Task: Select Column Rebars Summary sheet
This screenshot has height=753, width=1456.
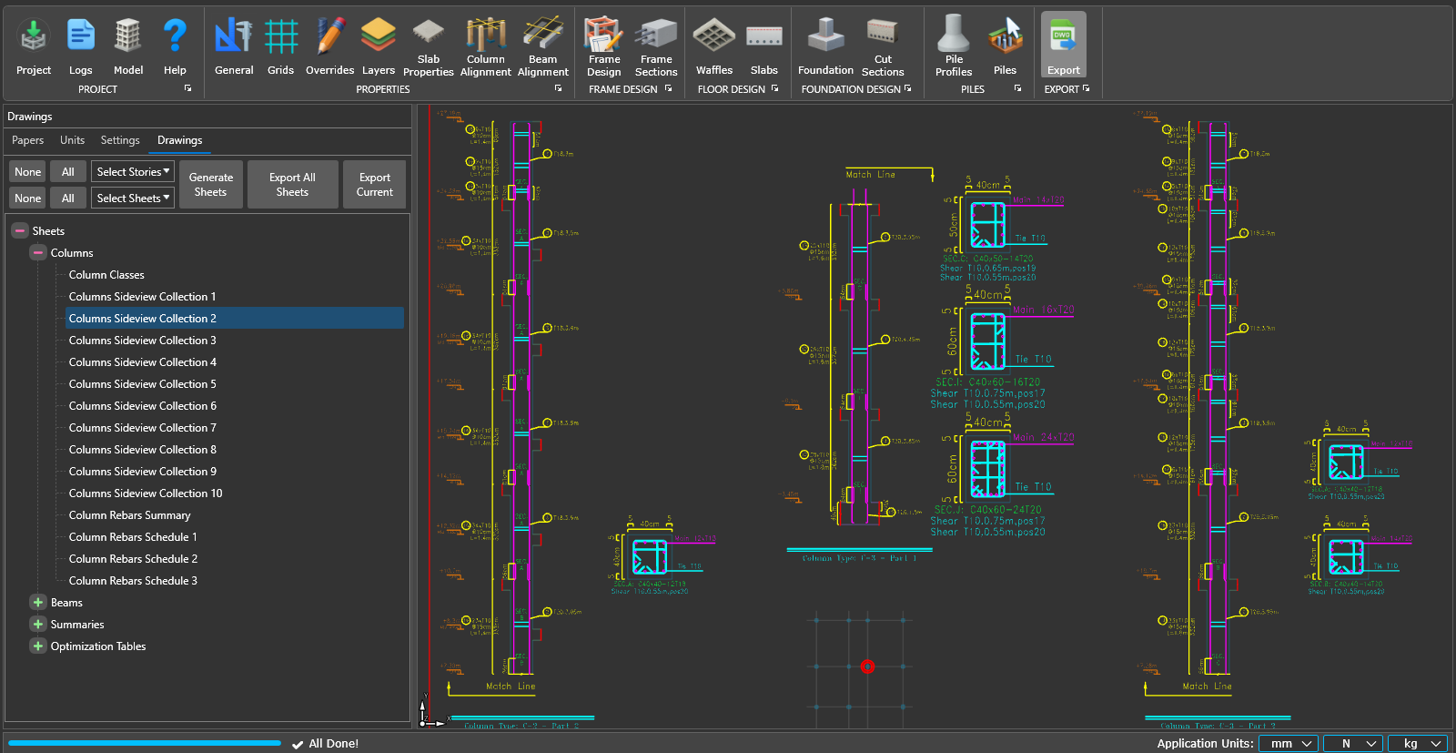Action: pyautogui.click(x=129, y=515)
